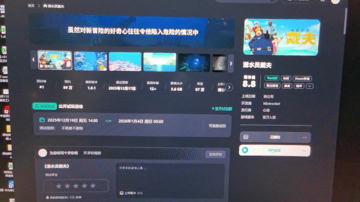Rate the game one star
Screen dimensions: 360x202
pos(59,186)
